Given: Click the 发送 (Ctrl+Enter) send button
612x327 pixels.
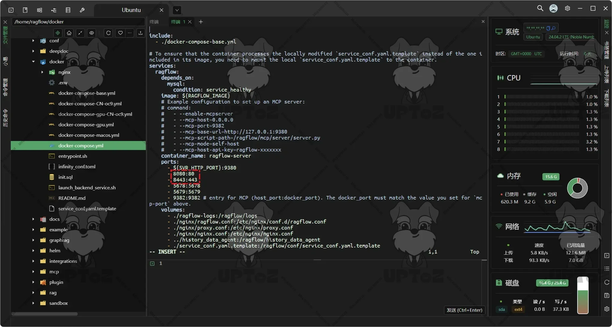Looking at the screenshot, I should click(464, 310).
